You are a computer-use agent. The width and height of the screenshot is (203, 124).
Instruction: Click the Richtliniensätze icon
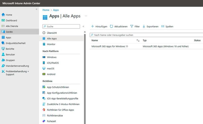coord(44,115)
